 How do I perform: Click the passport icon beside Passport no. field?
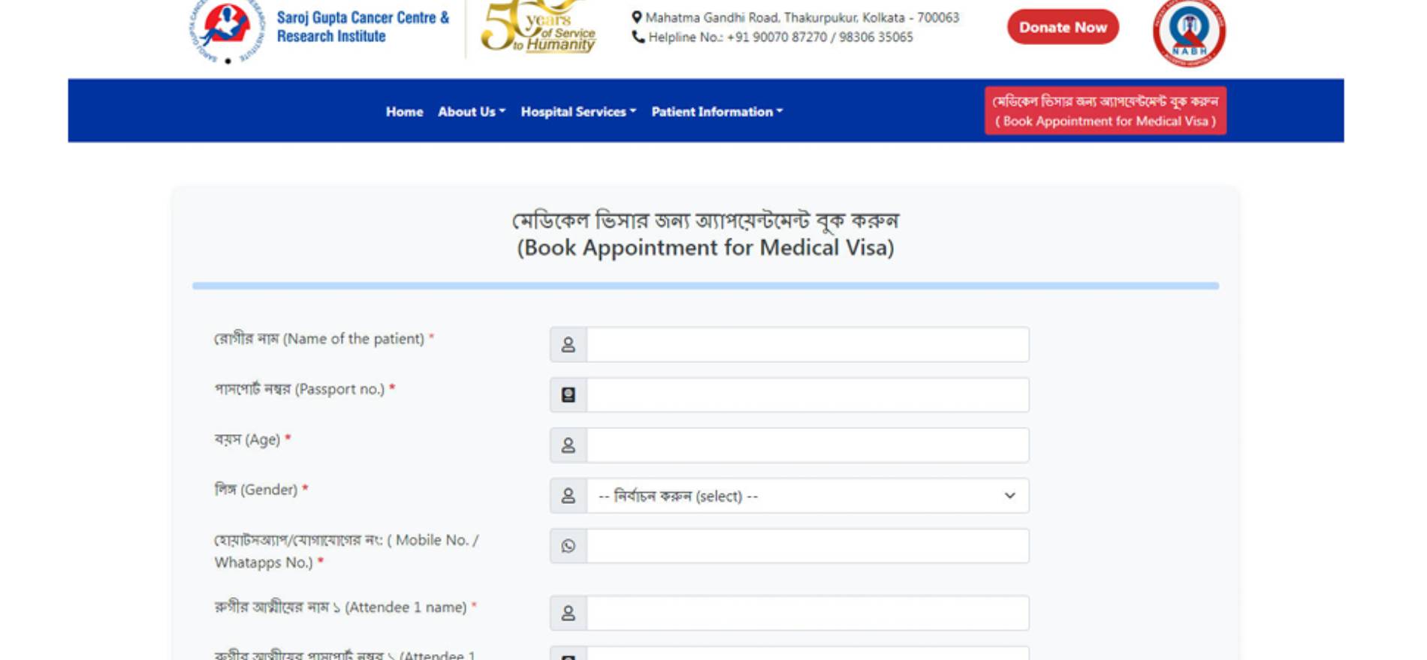point(569,395)
